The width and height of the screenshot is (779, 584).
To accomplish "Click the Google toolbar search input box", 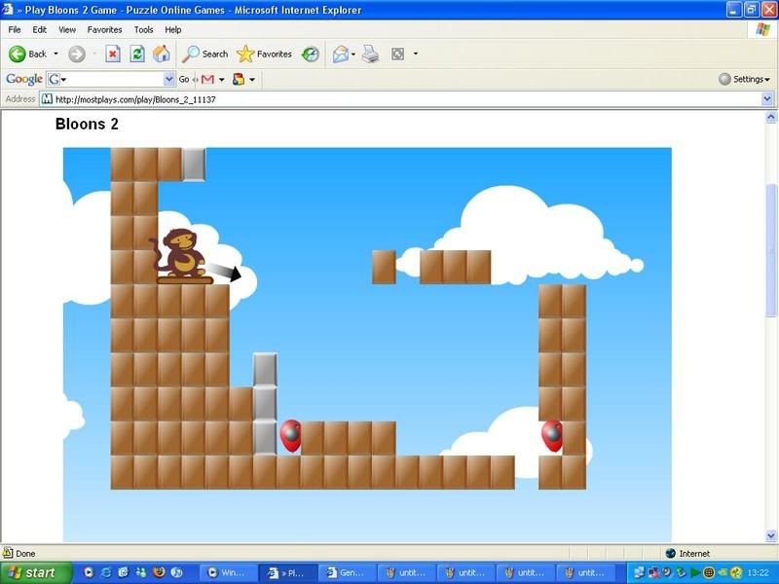I will pos(110,80).
